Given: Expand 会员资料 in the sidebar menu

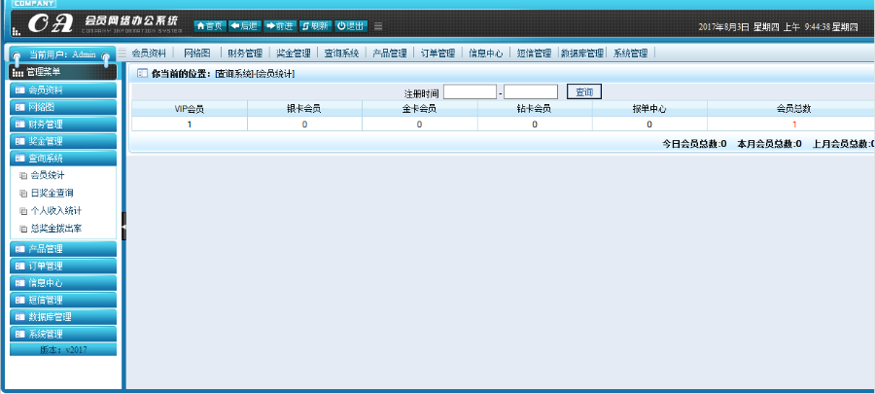Looking at the screenshot, I should click(62, 90).
